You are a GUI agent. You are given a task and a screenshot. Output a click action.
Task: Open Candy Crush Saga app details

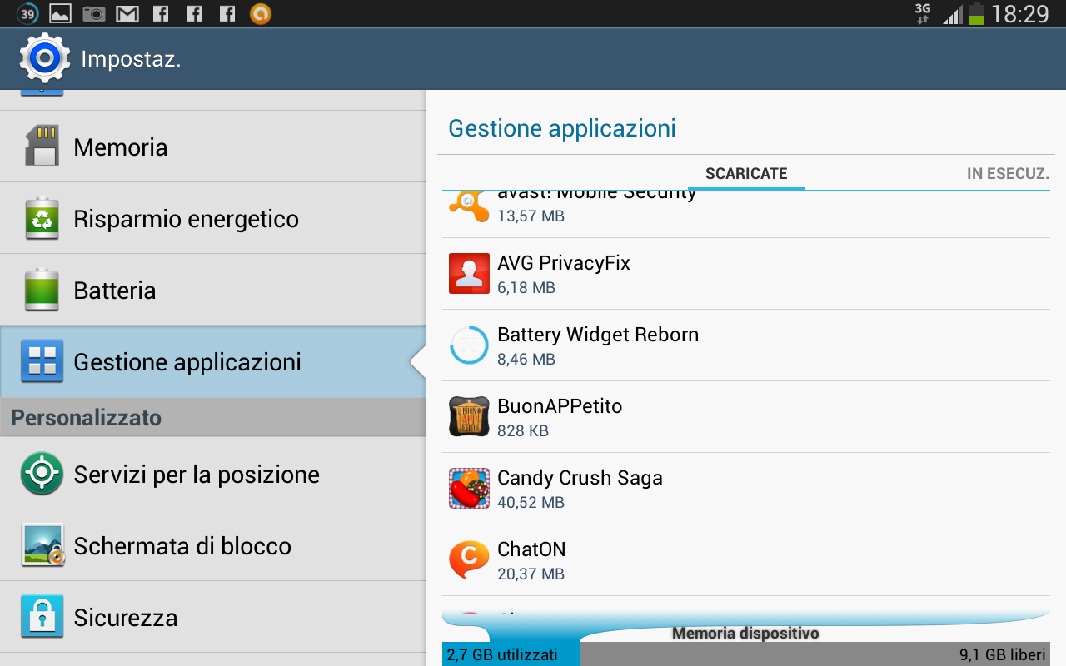(745, 489)
